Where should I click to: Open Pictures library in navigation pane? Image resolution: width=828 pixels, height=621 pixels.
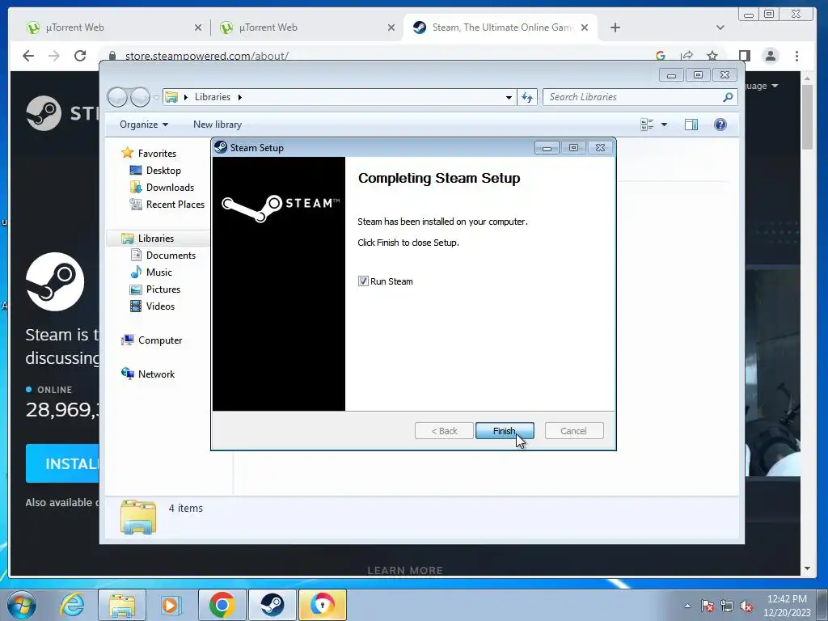[163, 289]
